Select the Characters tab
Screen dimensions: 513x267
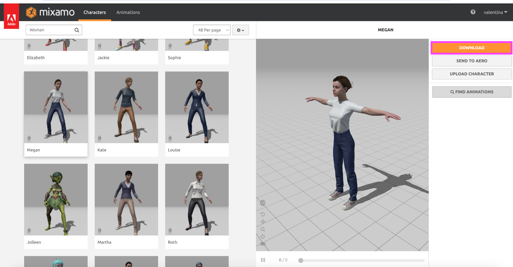point(95,12)
